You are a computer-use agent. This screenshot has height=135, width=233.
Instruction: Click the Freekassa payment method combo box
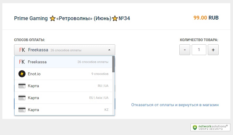(x=64, y=50)
